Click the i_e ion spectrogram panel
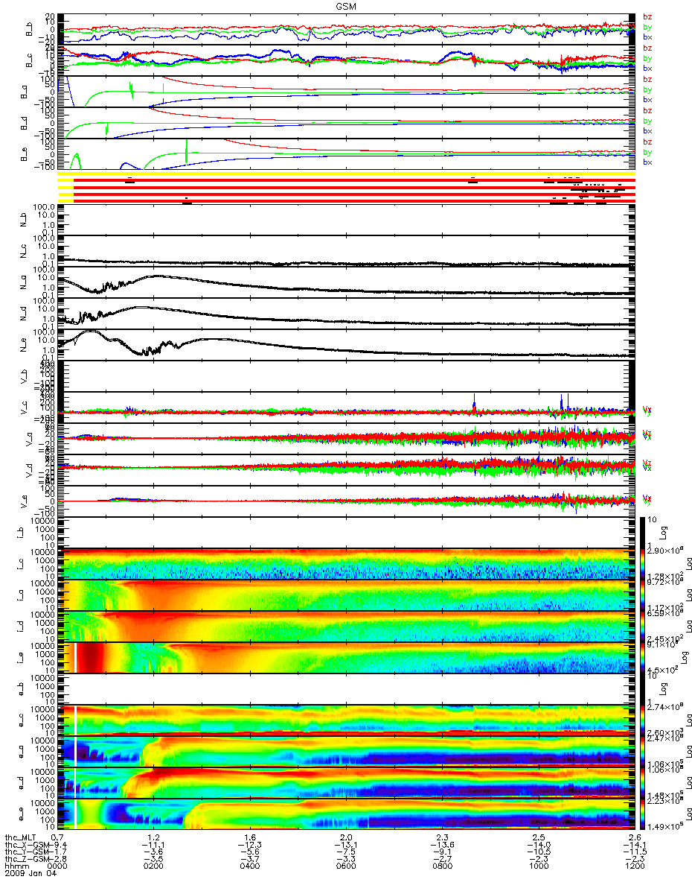 [x=346, y=658]
